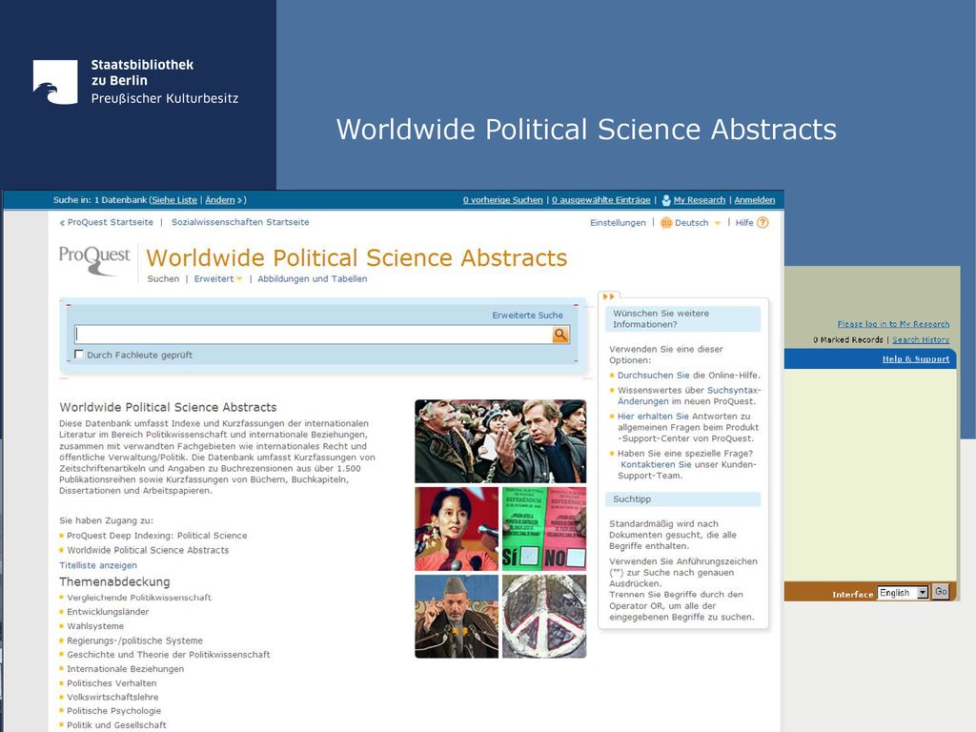Click 'Entwicklungsländer' topic
This screenshot has width=976, height=732.
[108, 612]
